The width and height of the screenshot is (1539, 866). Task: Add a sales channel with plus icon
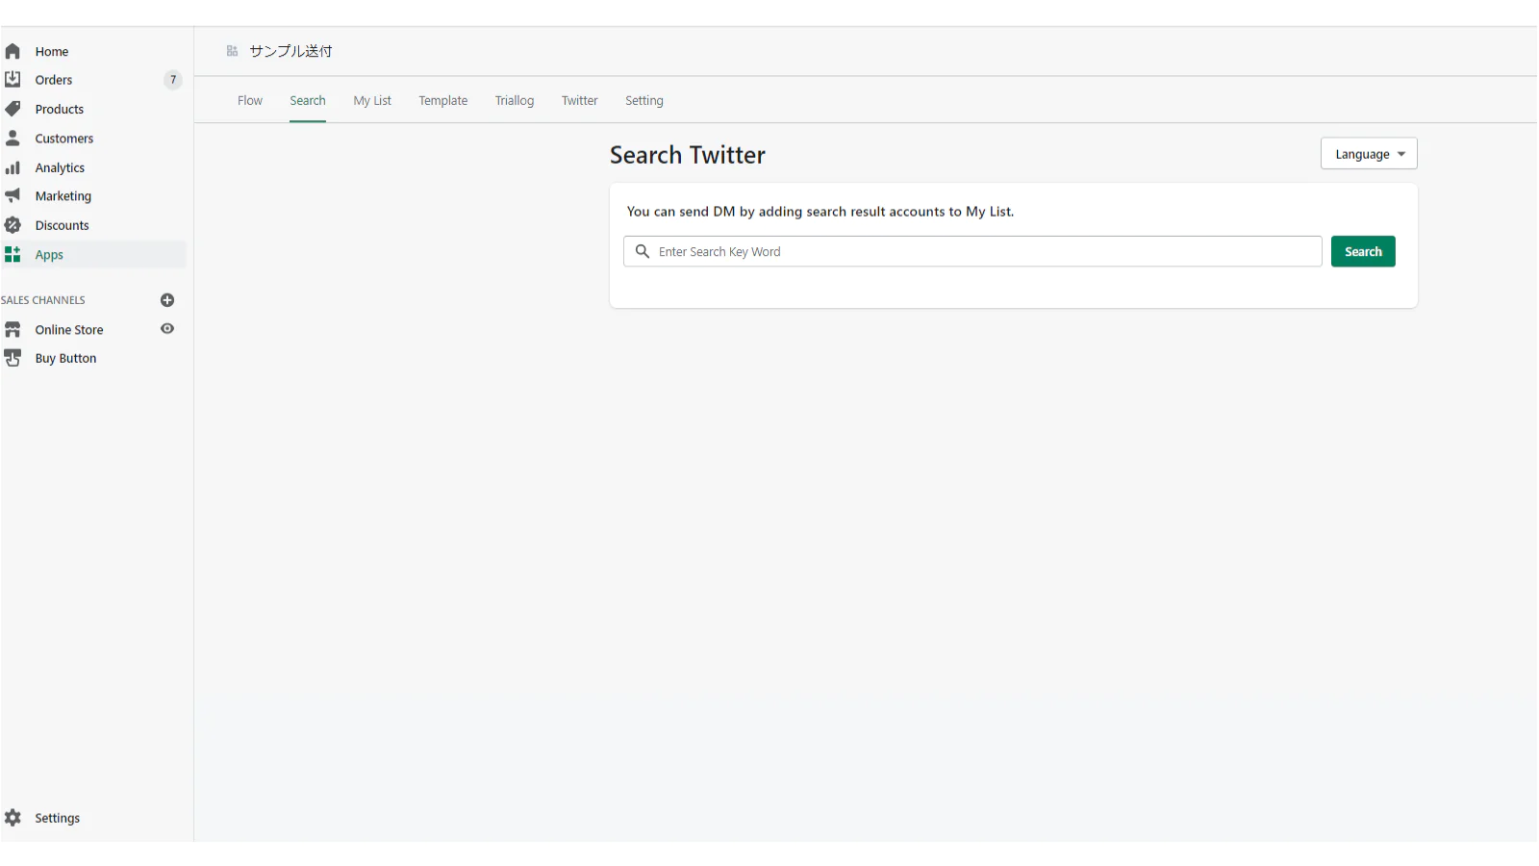167,300
